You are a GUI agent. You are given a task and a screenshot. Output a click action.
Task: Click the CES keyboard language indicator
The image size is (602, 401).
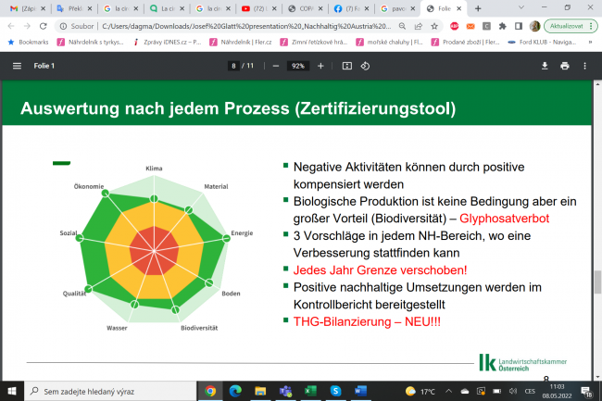click(530, 391)
